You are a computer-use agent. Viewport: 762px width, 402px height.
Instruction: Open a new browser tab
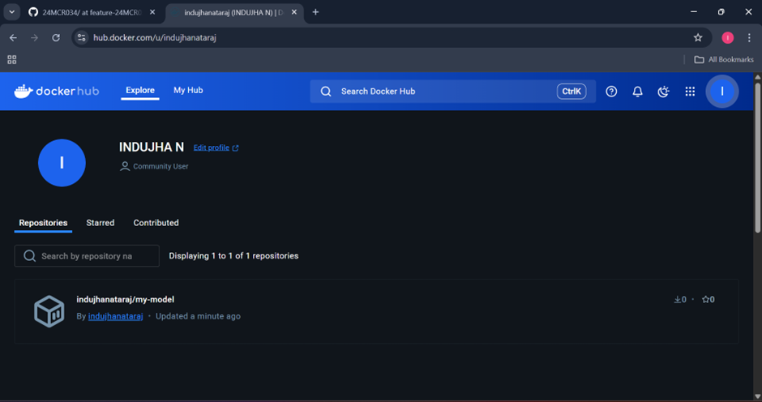click(x=315, y=12)
